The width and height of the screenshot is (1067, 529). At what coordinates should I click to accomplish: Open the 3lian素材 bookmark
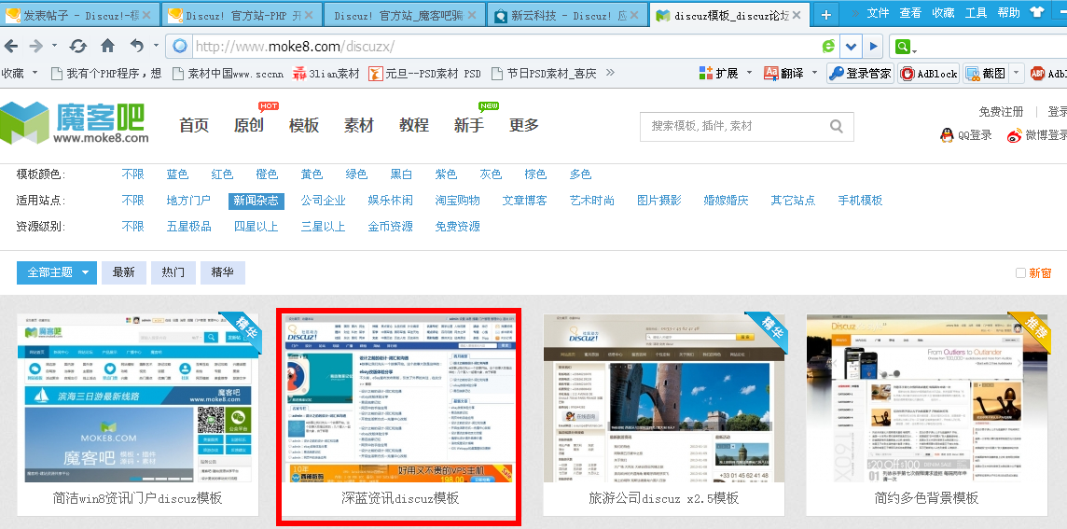click(x=326, y=73)
